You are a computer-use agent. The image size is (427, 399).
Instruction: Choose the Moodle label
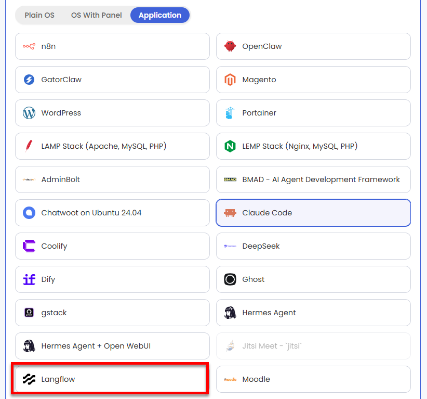[256, 379]
